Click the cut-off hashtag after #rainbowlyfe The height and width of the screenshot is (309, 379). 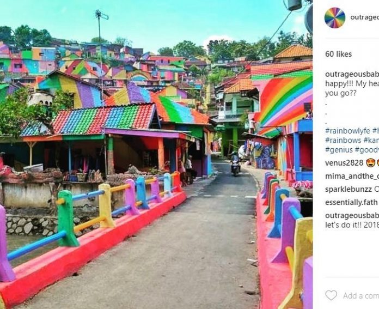[375, 130]
